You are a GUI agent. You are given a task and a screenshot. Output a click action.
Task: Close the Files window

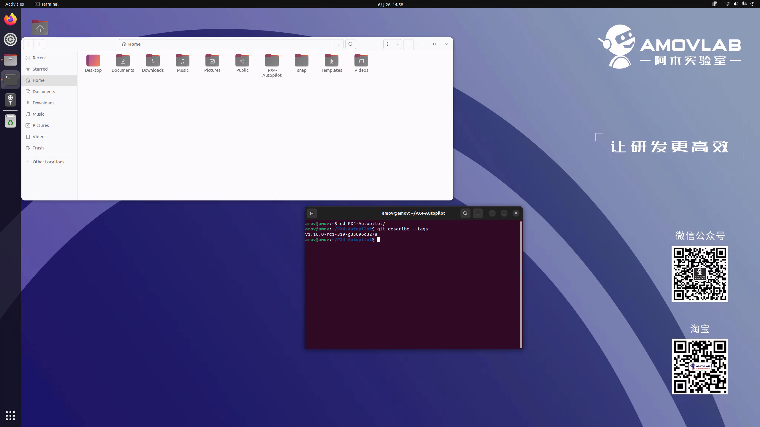[446, 44]
